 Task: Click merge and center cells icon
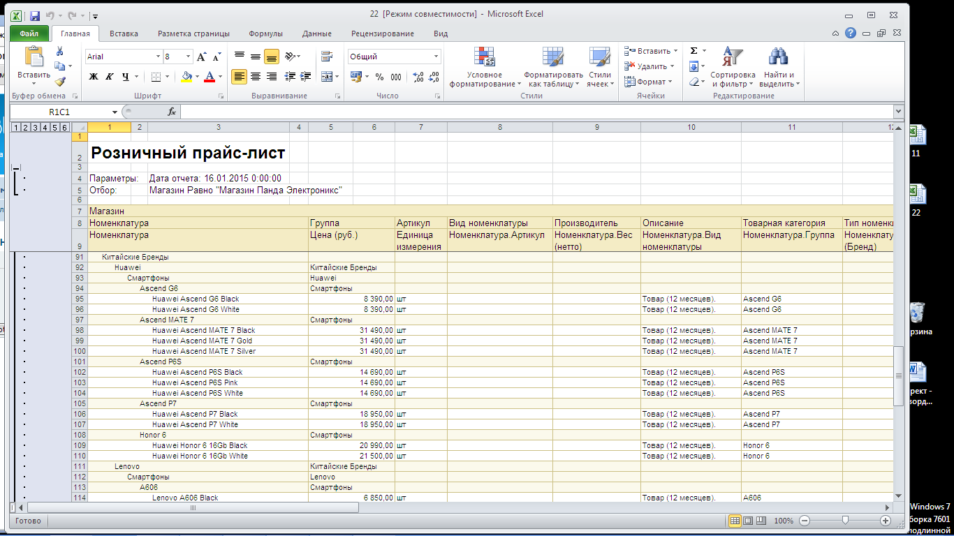326,77
